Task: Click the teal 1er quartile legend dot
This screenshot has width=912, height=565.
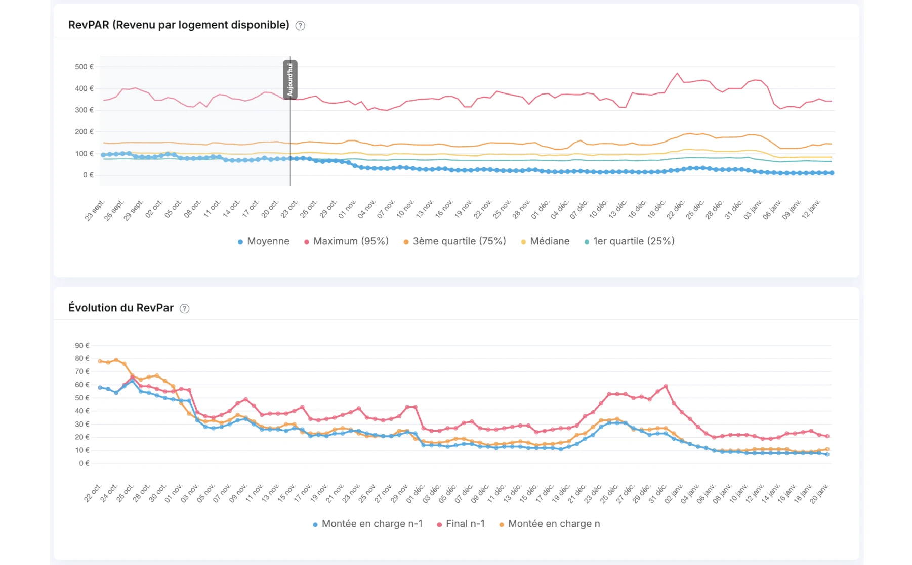Action: (x=587, y=242)
